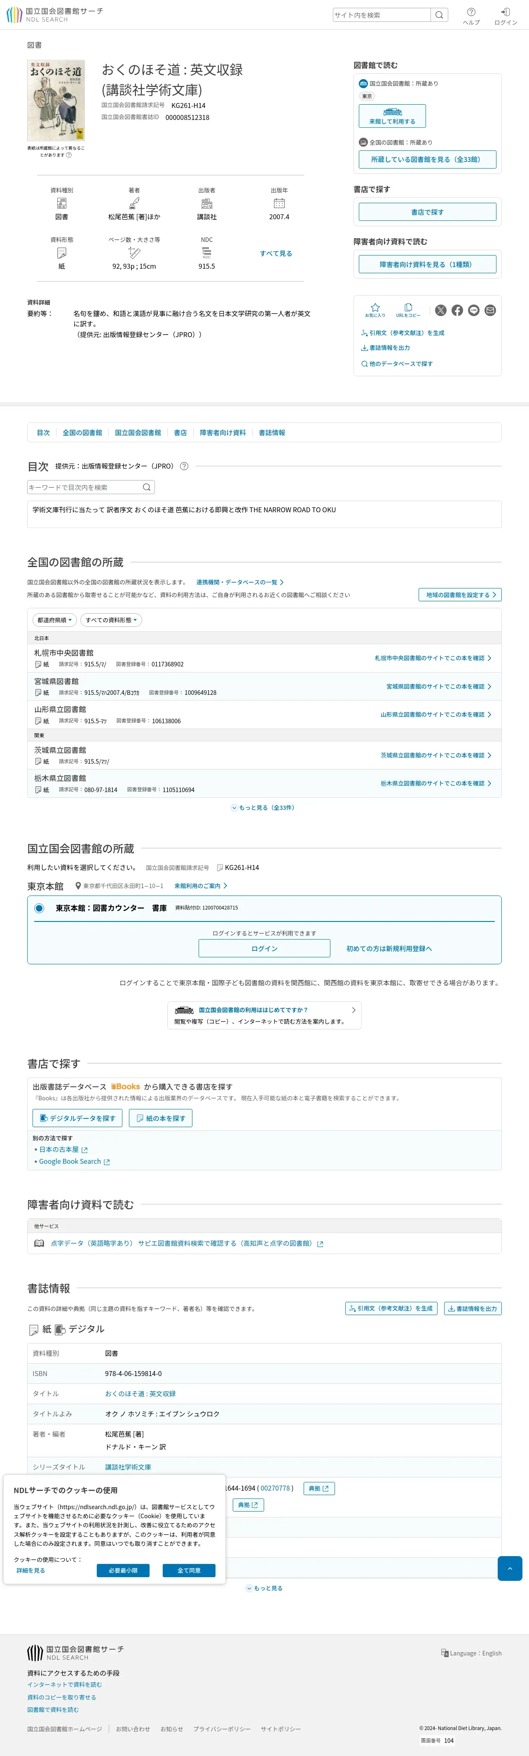Image resolution: width=529 pixels, height=1756 pixels.
Task: Click 書誌情報を出力 in sidebar
Action: (385, 348)
